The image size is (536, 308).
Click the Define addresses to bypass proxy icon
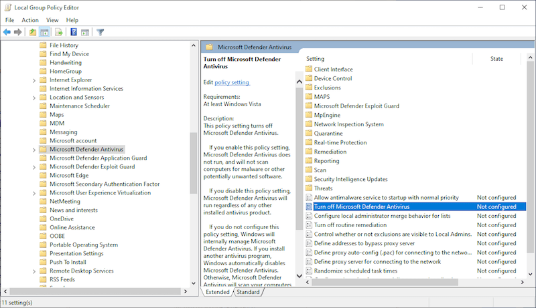coord(309,243)
